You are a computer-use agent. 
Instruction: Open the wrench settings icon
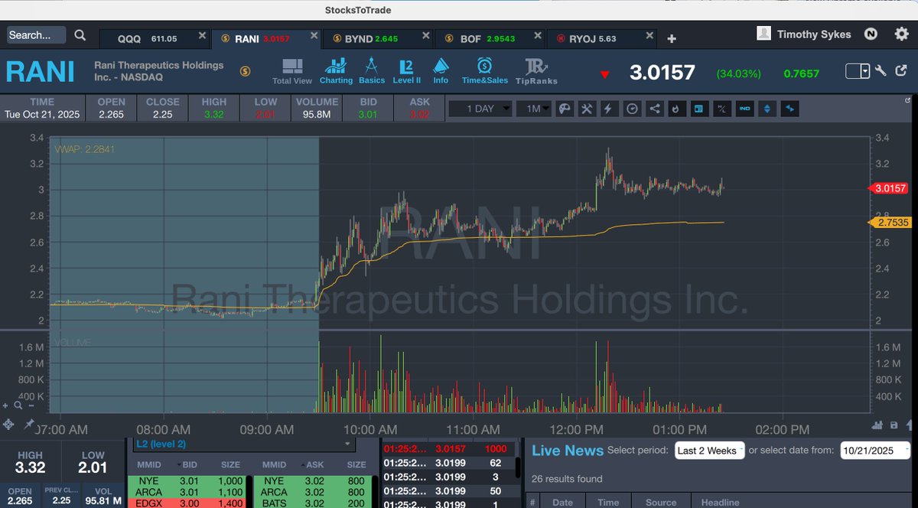881,71
